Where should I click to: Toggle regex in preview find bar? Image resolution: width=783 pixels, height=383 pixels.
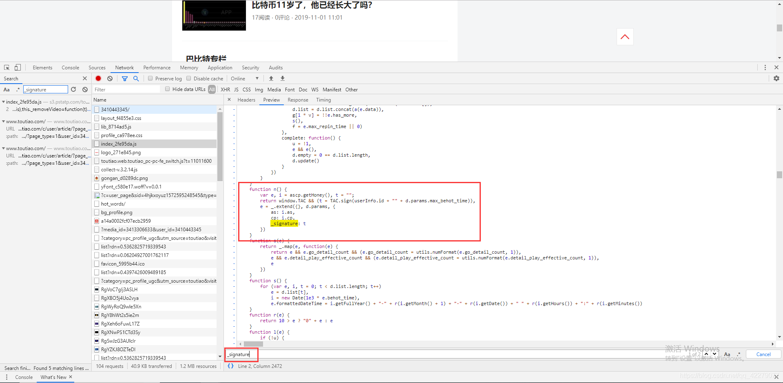pyautogui.click(x=739, y=354)
